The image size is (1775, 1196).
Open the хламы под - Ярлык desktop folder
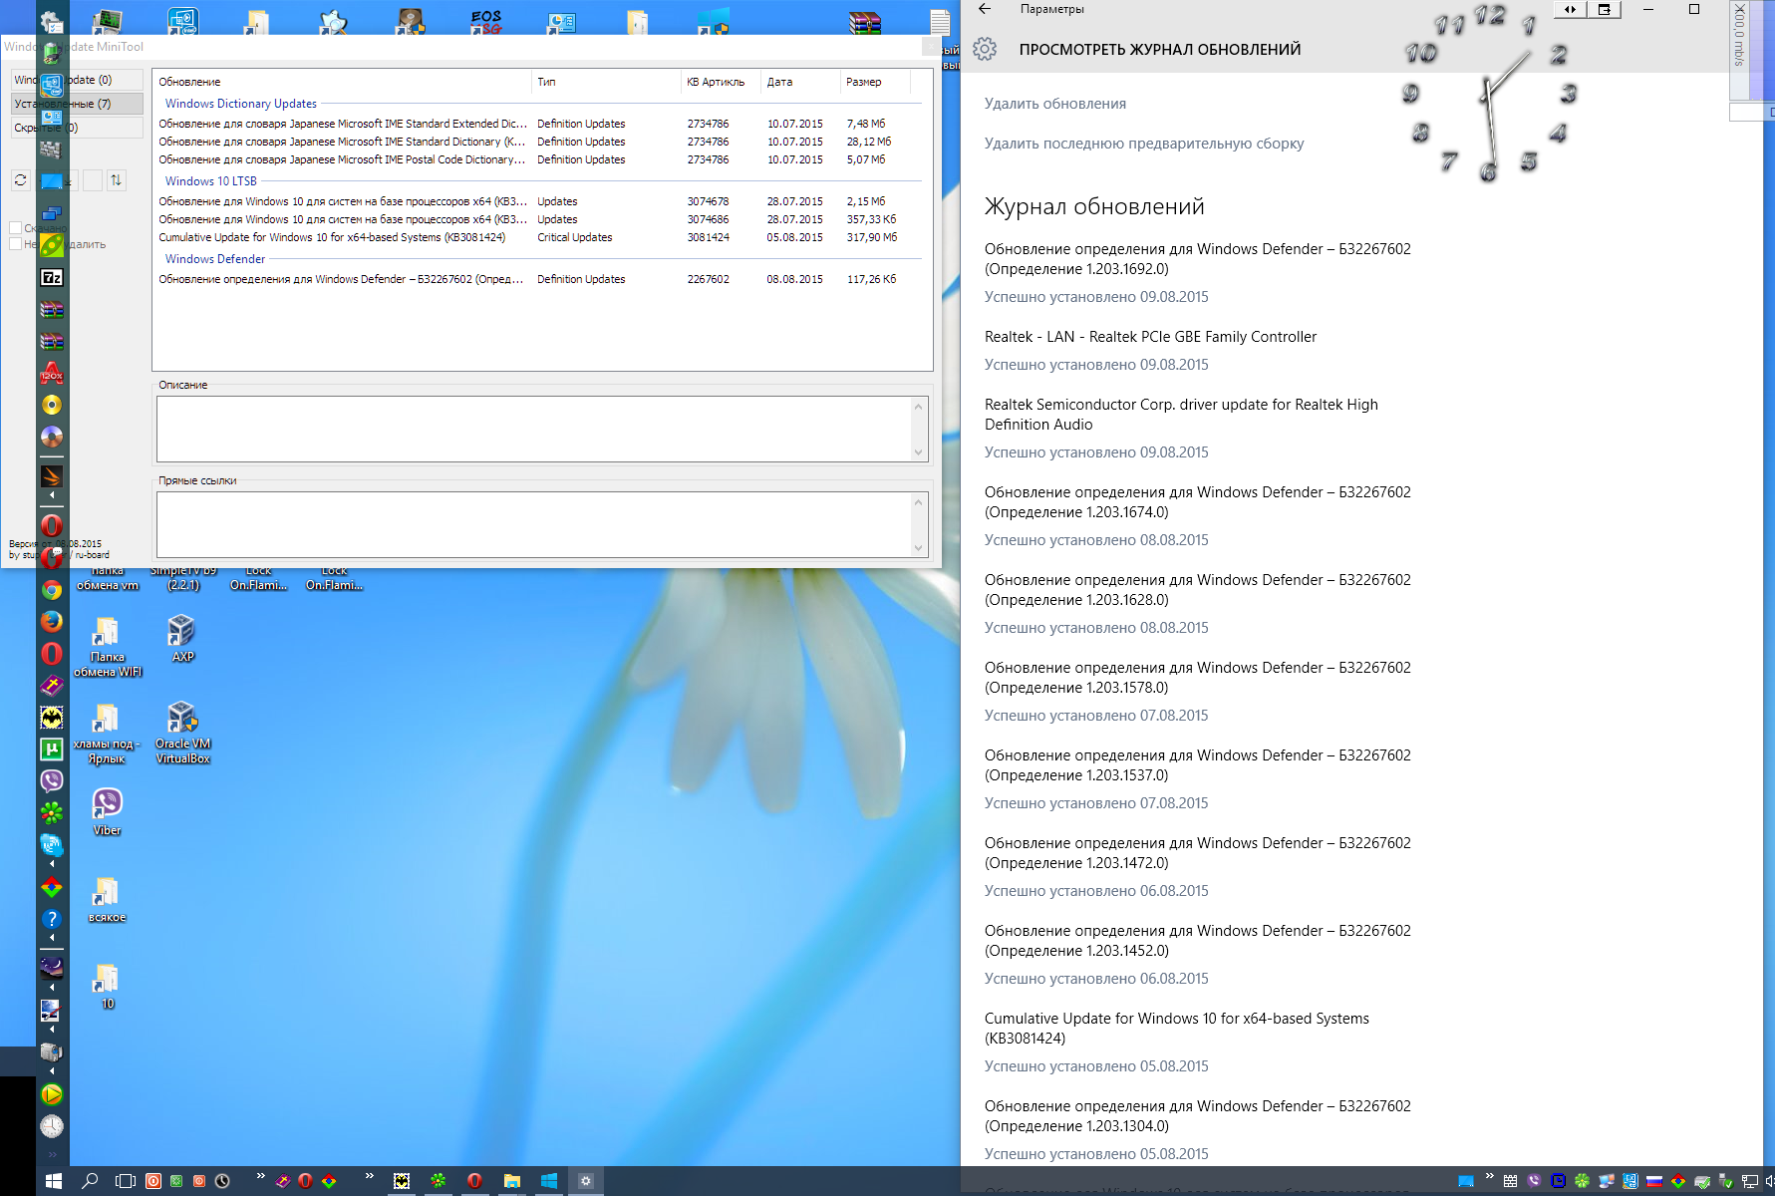[107, 733]
